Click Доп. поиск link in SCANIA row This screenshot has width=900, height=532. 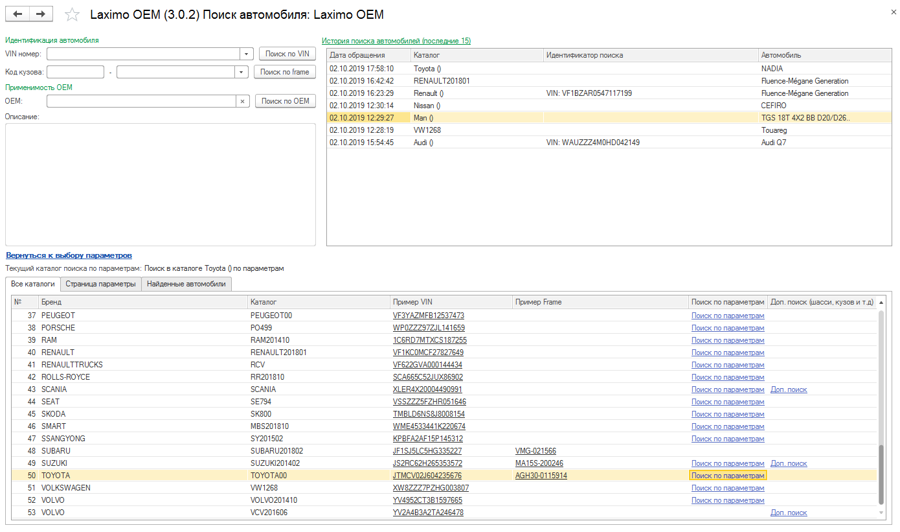pos(789,389)
